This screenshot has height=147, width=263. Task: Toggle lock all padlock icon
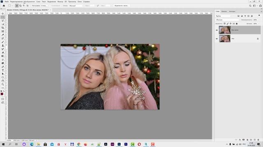237,24
